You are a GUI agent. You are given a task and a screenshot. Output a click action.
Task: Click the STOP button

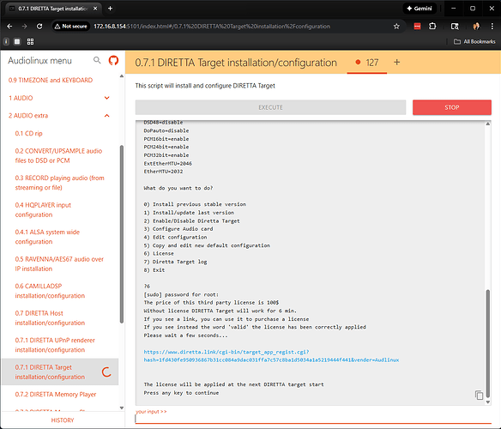click(452, 107)
